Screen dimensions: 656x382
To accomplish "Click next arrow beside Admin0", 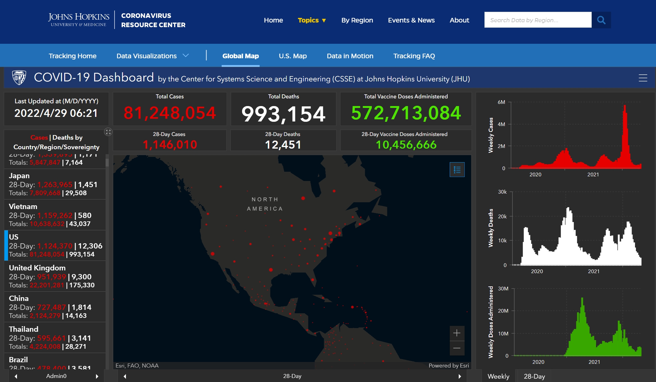I will tap(97, 376).
